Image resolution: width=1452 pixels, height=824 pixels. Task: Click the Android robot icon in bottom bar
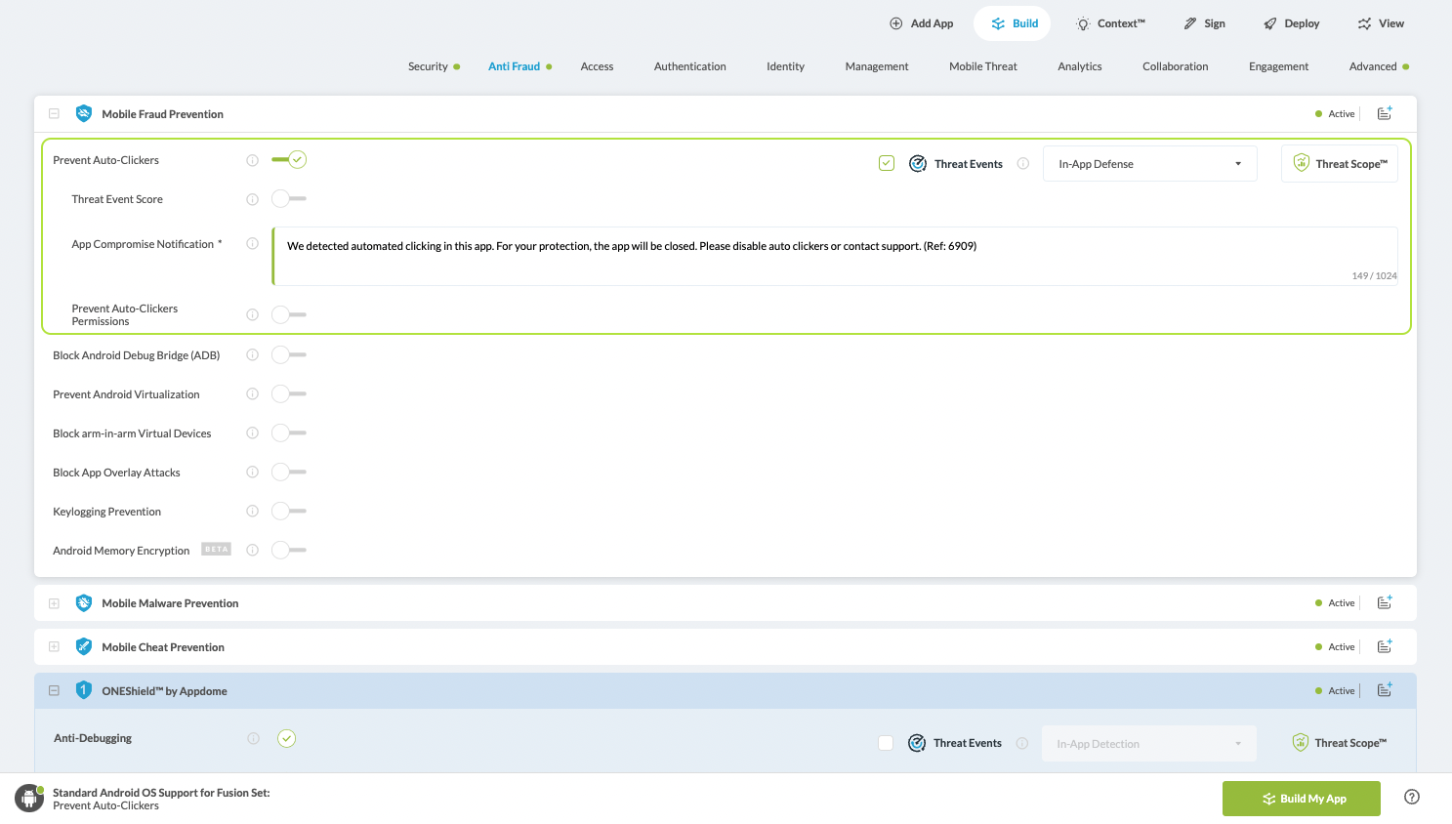[x=29, y=799]
